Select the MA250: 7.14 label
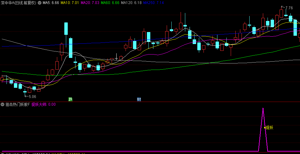The height and width of the screenshot is (154, 300). [153, 3]
